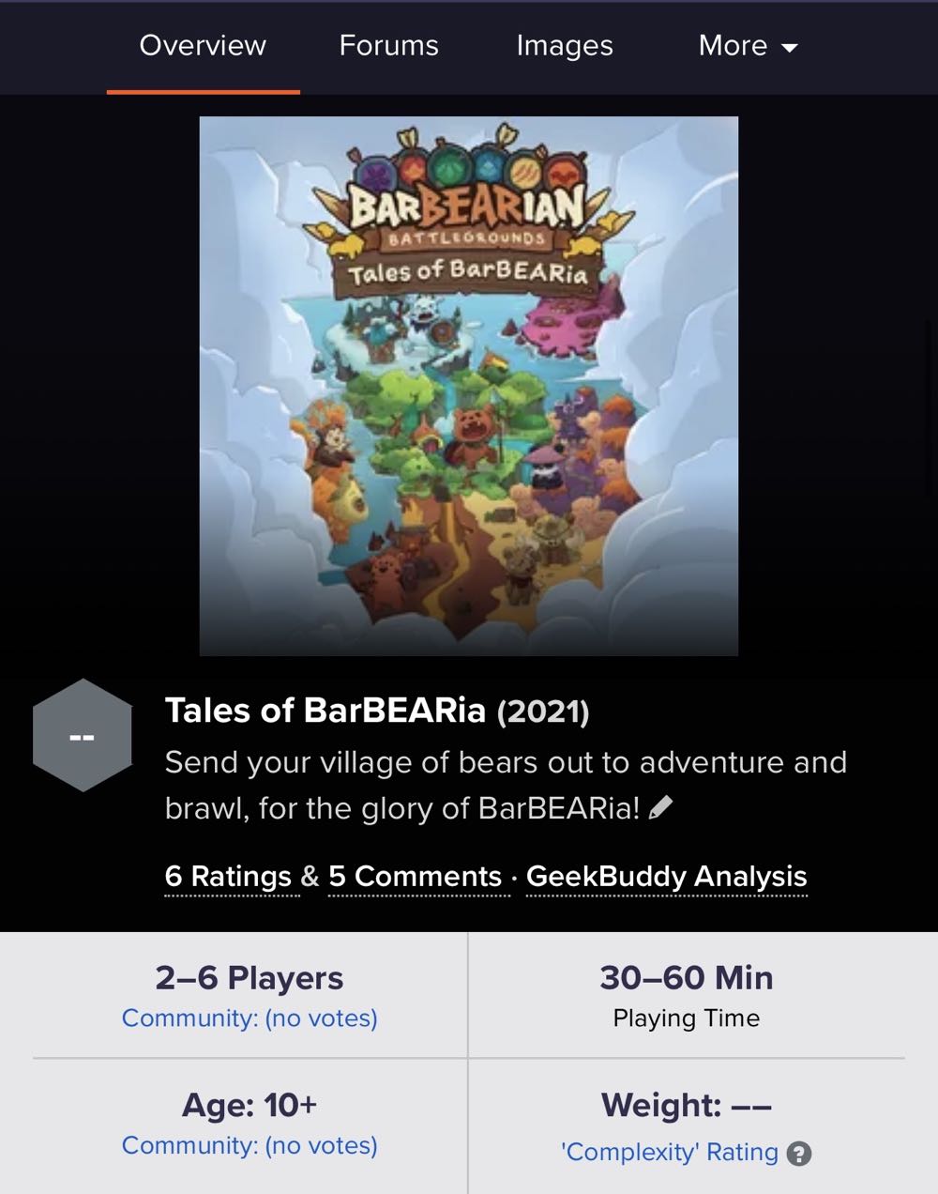Edit the game description with the pencil icon
This screenshot has width=938, height=1194.
pyautogui.click(x=660, y=807)
